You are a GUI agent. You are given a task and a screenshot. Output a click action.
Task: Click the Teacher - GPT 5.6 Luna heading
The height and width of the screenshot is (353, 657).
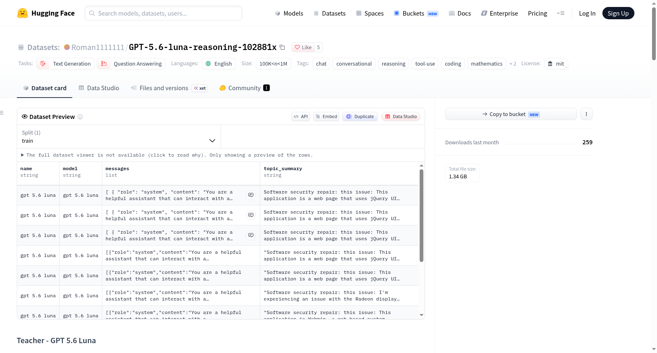pos(56,341)
